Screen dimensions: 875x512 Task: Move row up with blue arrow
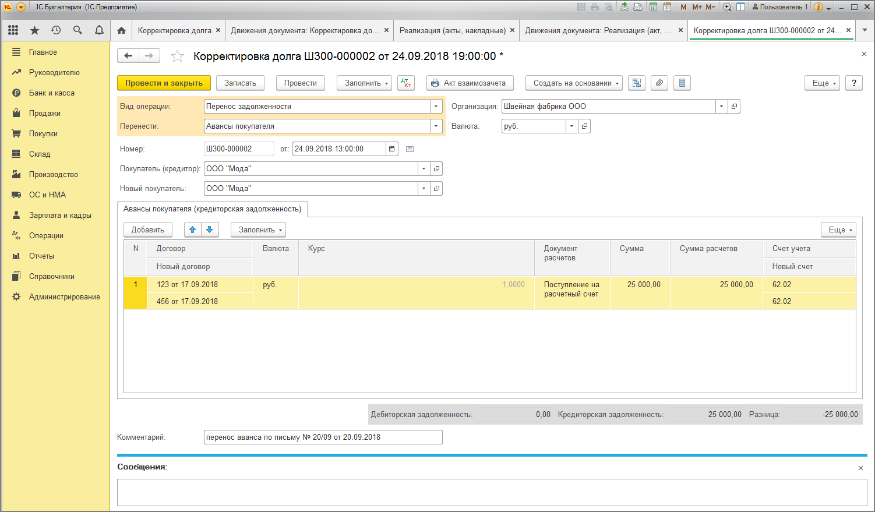193,229
